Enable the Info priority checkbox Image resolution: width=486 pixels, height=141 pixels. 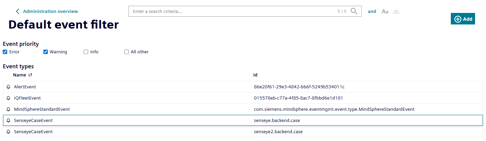(x=86, y=52)
